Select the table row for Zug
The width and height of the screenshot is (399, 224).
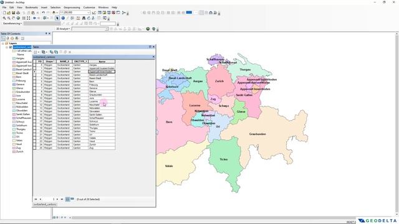tap(75, 148)
